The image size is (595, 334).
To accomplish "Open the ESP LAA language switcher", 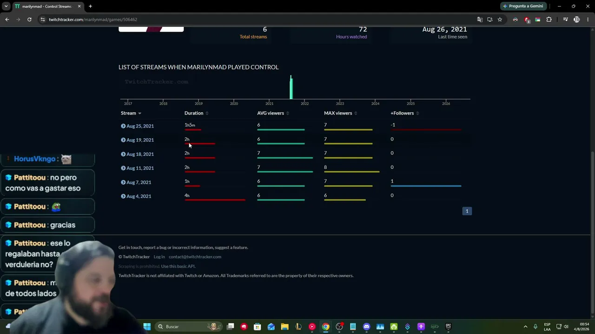I will [547, 327].
